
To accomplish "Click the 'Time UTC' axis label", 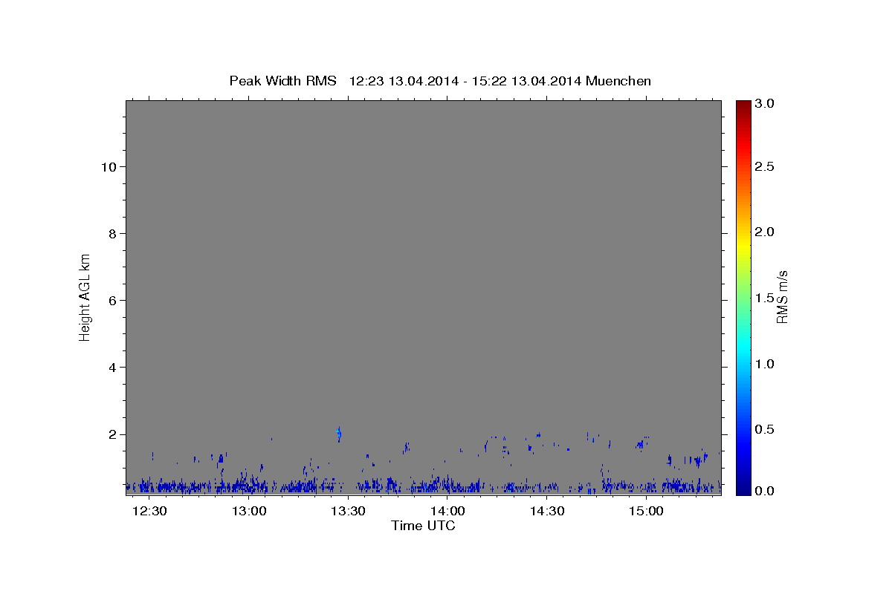I will point(423,526).
